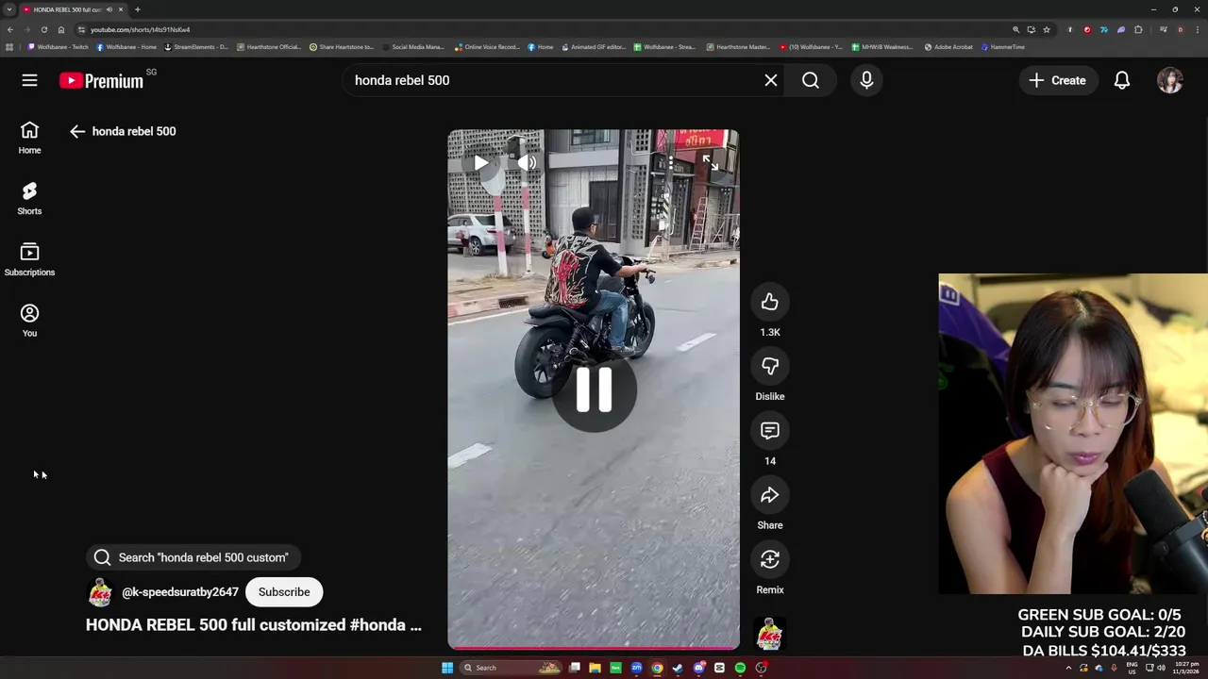Subscribe to k-speedsuratby2647
The image size is (1208, 679).
[284, 592]
